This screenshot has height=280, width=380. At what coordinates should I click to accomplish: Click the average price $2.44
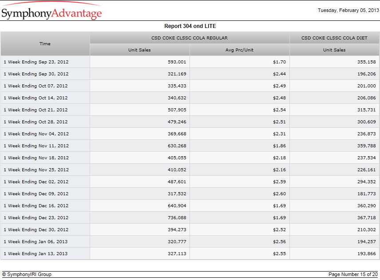(279, 74)
